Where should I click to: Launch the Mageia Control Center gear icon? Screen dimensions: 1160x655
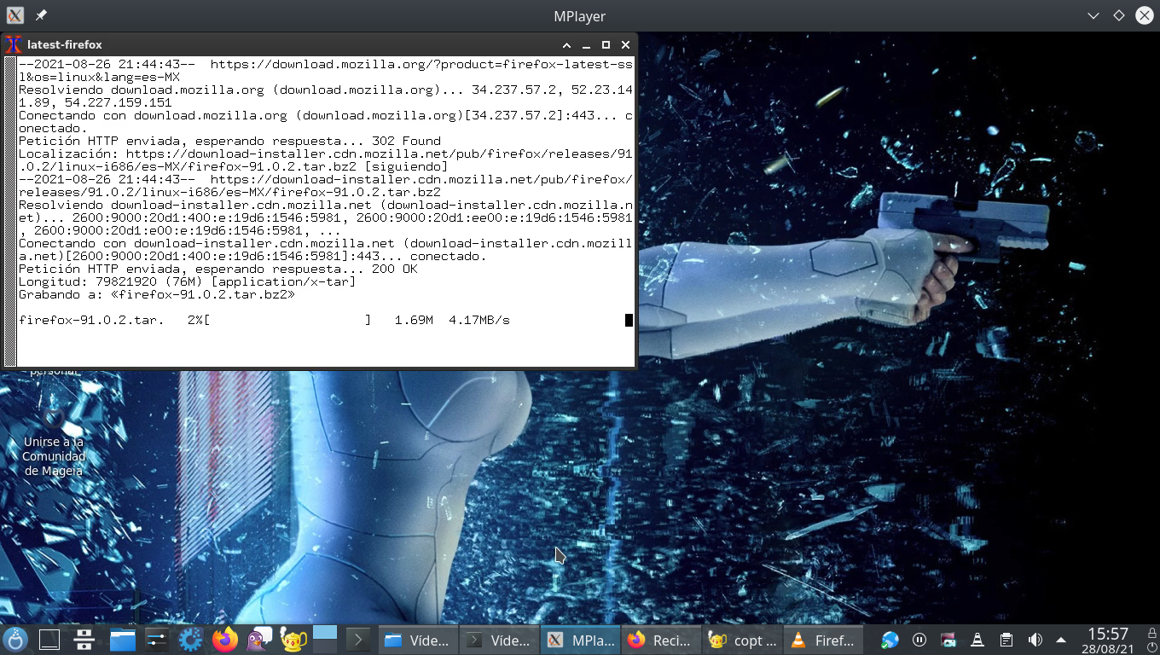pos(190,640)
